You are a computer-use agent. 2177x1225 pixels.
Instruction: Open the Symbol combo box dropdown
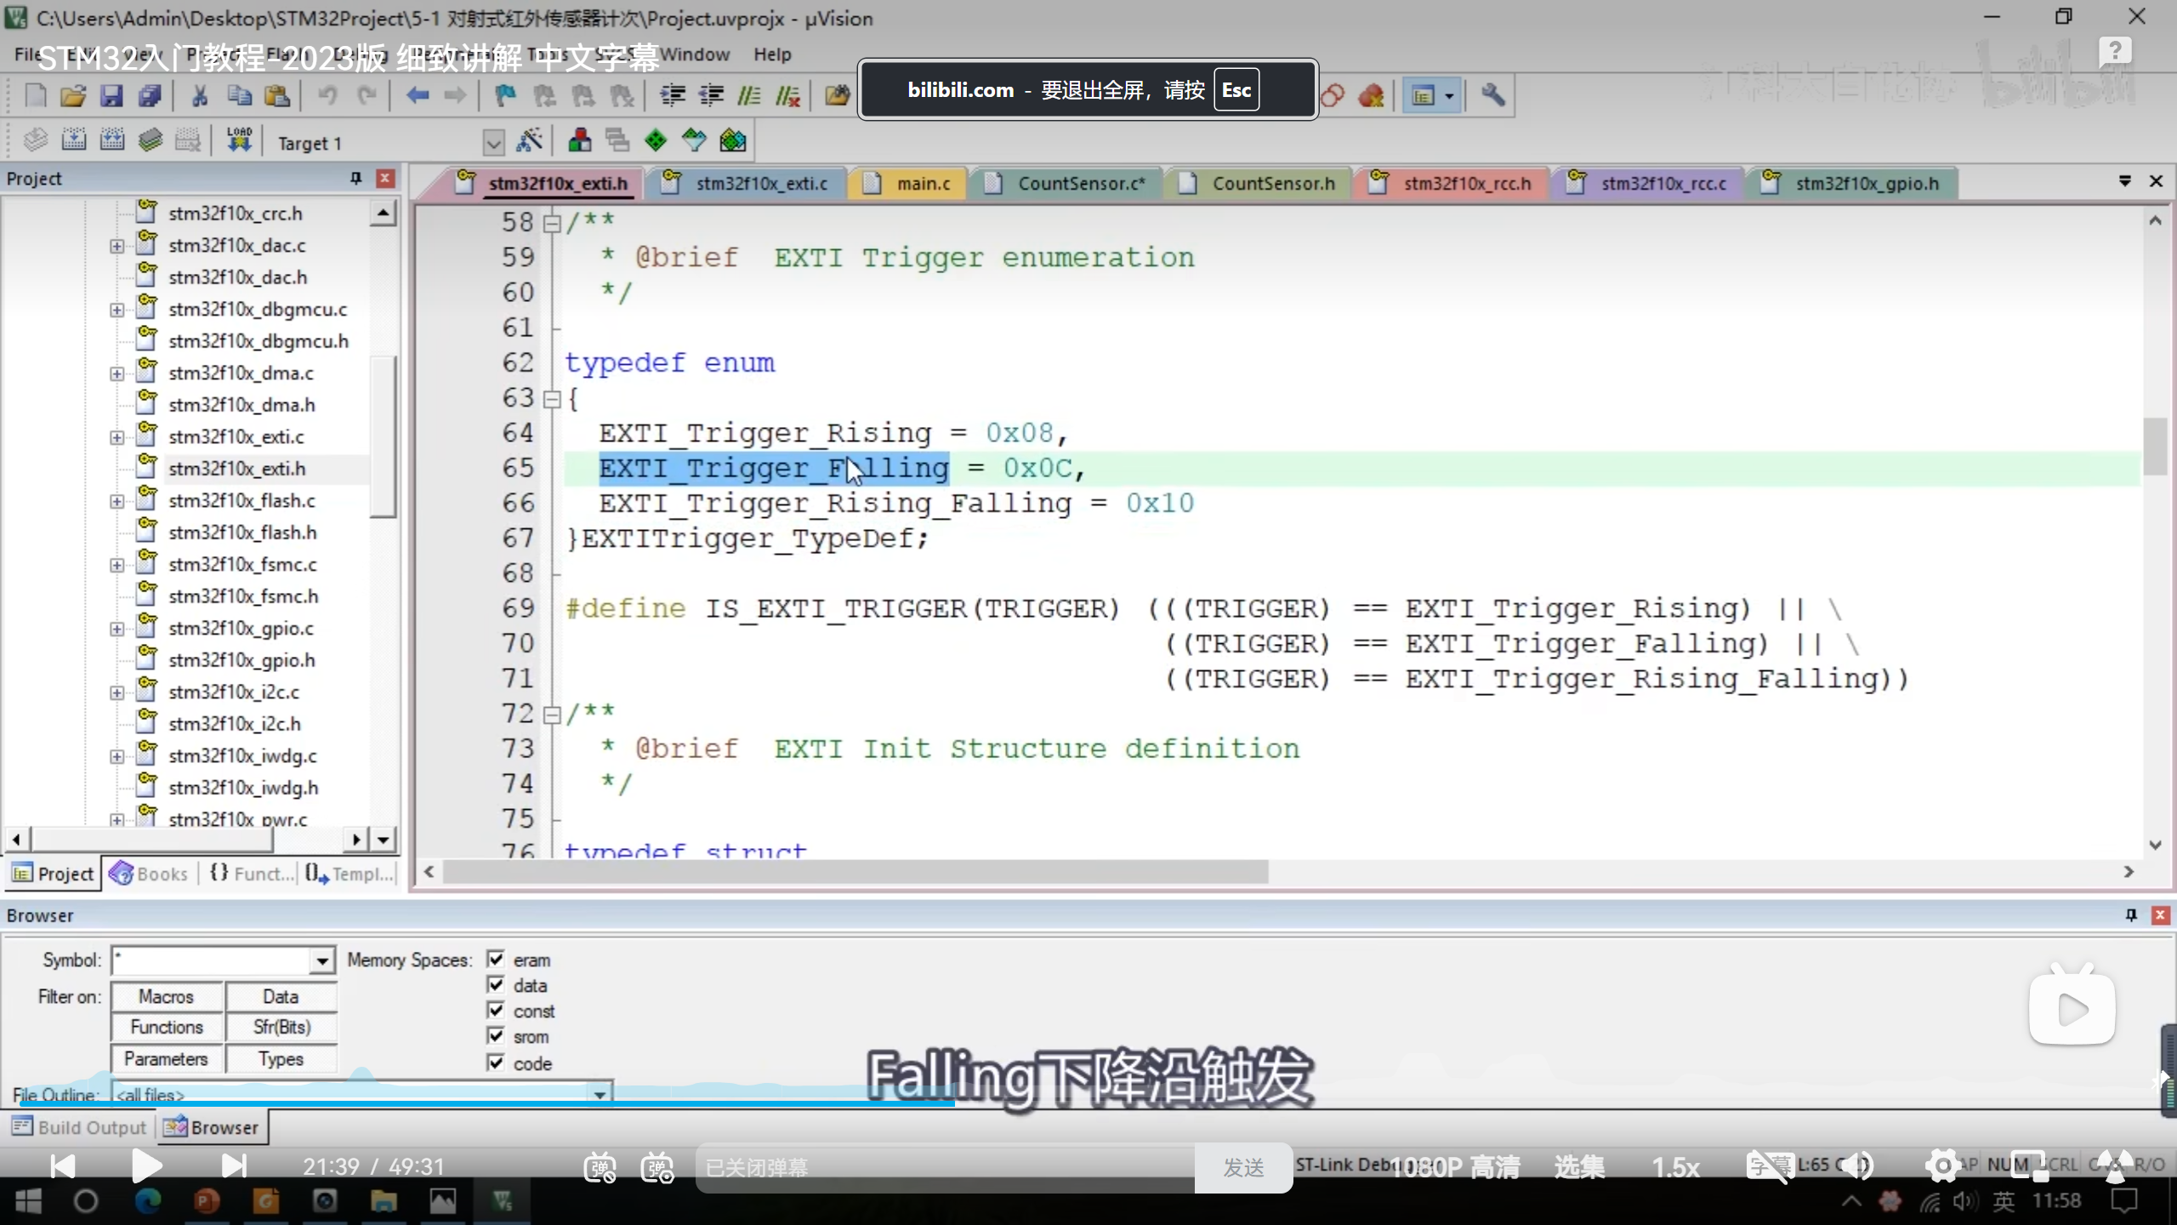321,961
